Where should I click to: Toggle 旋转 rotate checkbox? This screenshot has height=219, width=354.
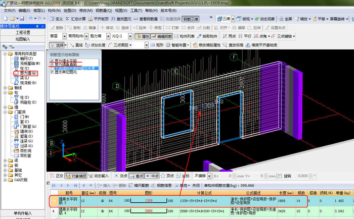click(x=280, y=176)
